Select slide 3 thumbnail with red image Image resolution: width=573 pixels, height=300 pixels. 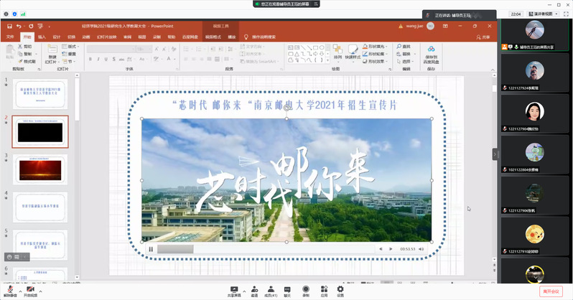point(41,169)
